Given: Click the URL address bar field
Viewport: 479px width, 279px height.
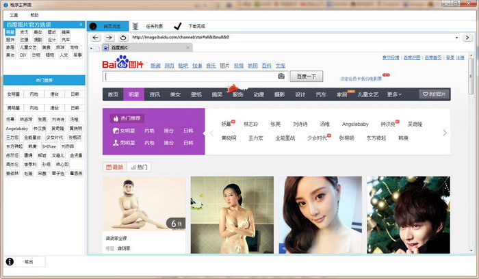Looking at the screenshot, I should [292, 37].
